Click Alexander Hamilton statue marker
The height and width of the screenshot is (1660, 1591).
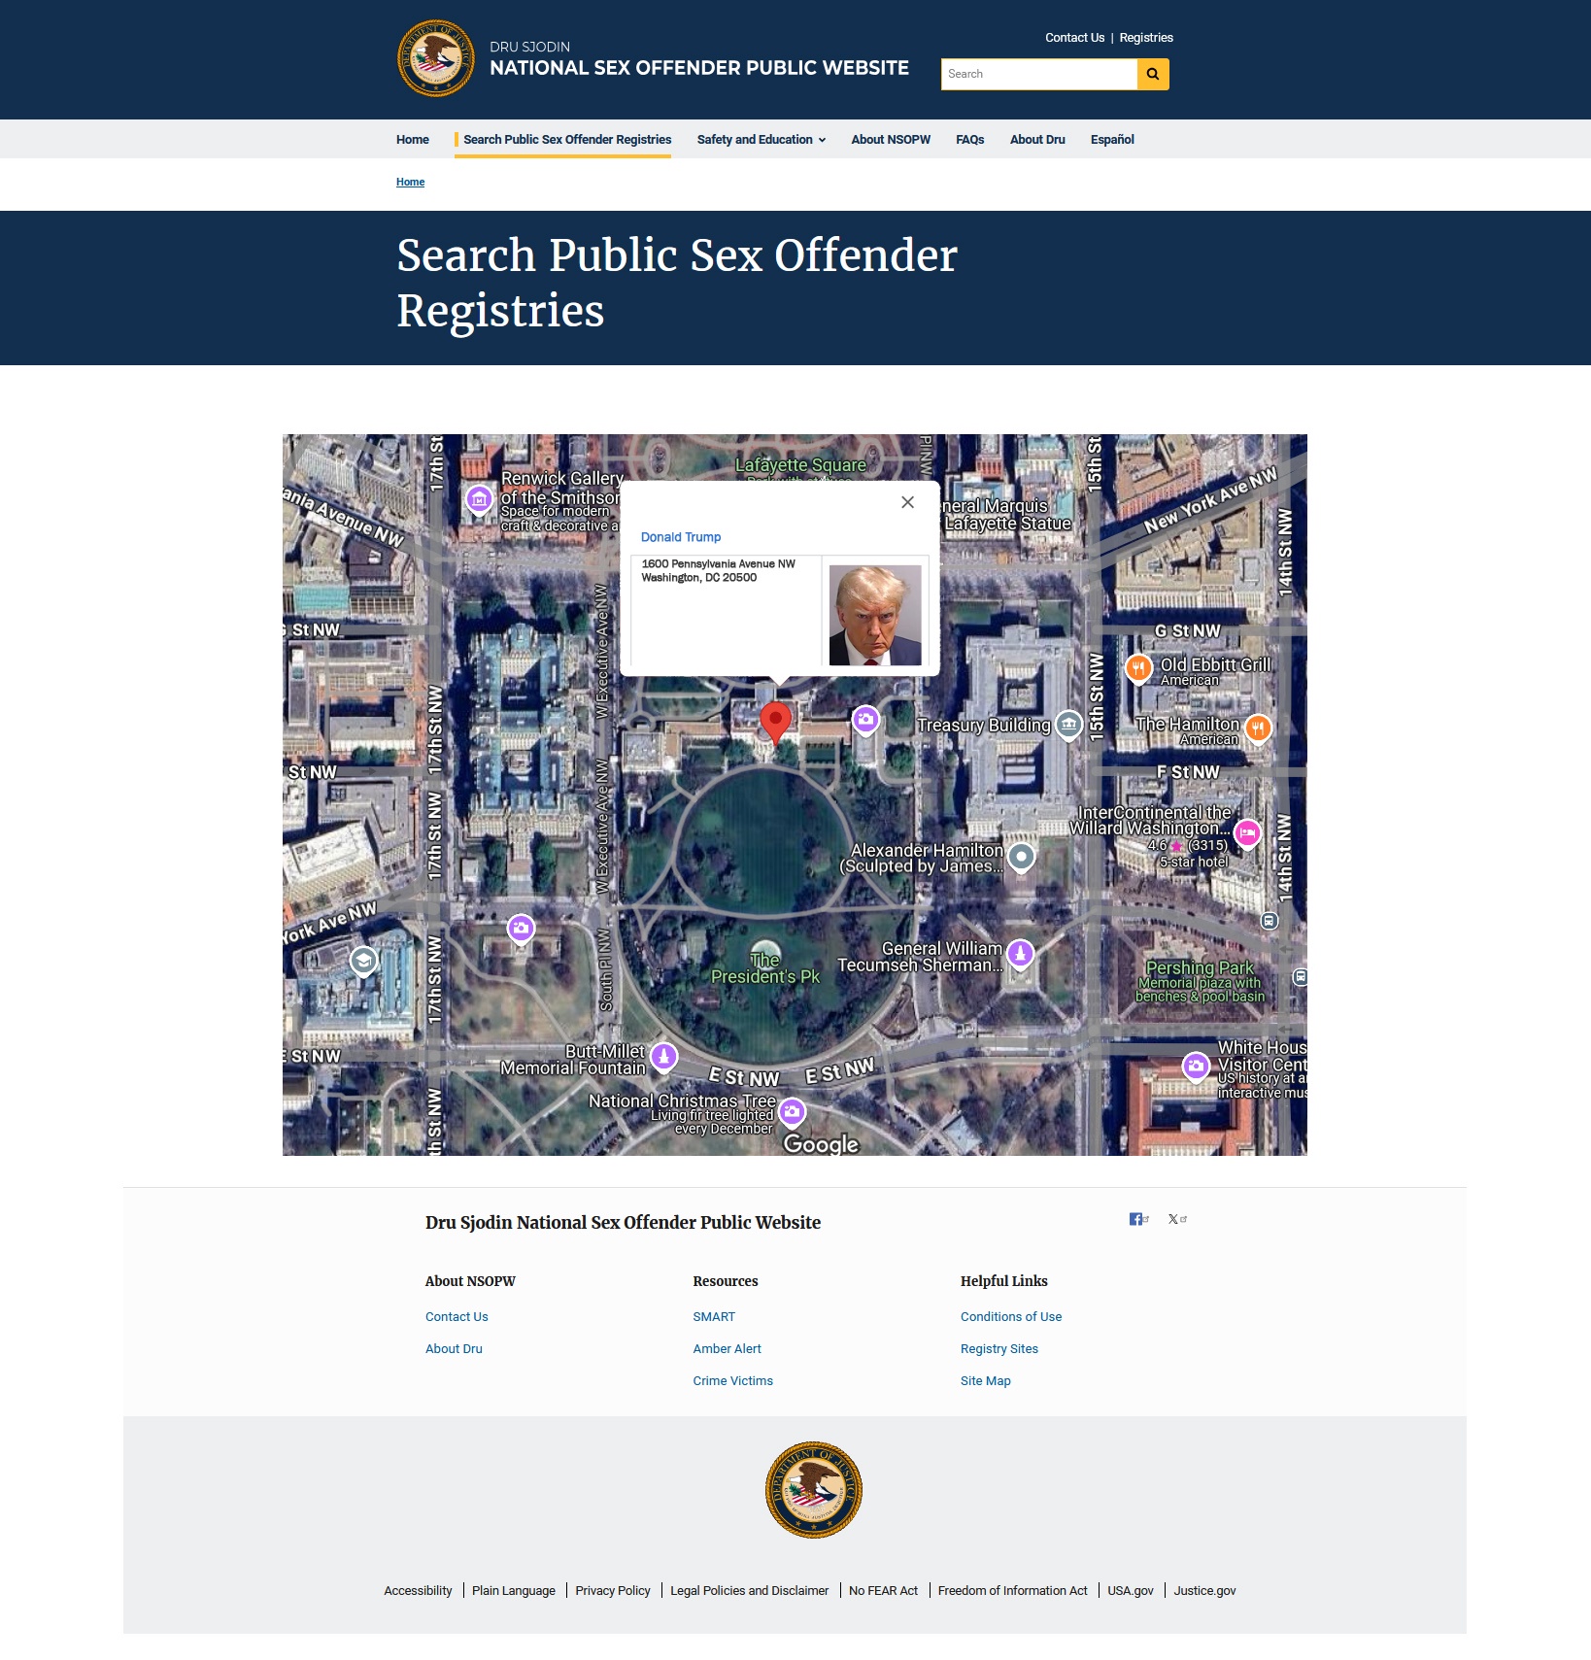1021,858
